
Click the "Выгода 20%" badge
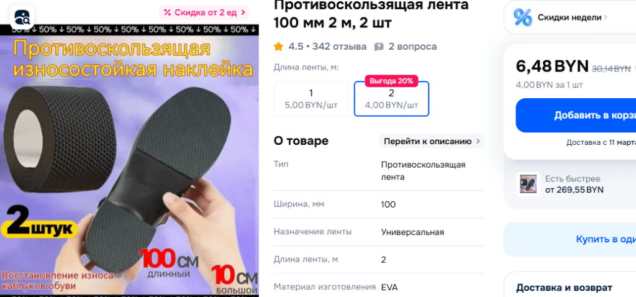click(x=391, y=81)
